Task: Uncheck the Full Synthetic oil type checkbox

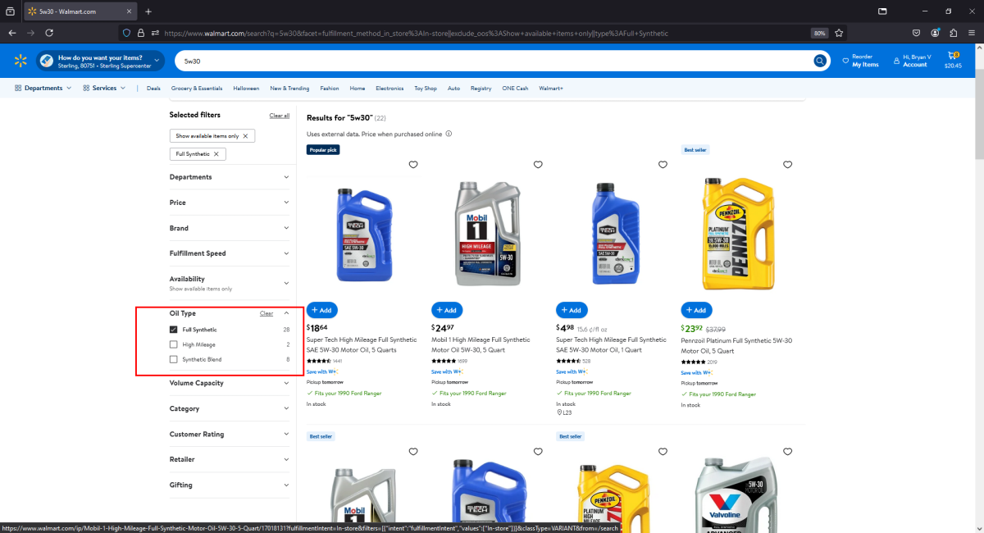Action: click(x=173, y=330)
